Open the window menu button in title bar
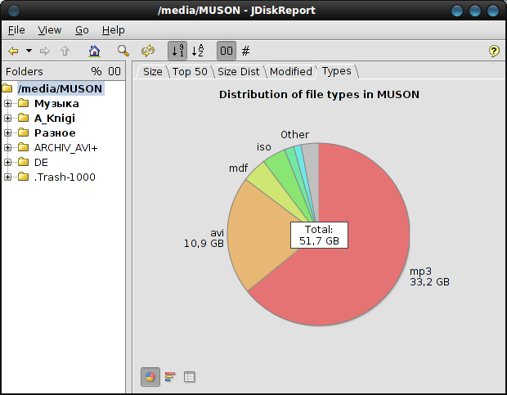The height and width of the screenshot is (395, 507). (14, 11)
